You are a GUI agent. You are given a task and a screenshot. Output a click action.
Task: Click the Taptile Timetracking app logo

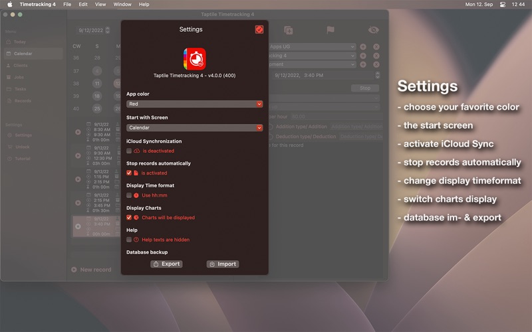pos(195,58)
